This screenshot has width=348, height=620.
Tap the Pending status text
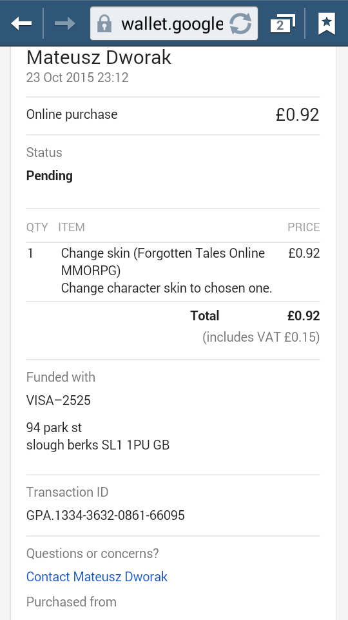pos(50,176)
